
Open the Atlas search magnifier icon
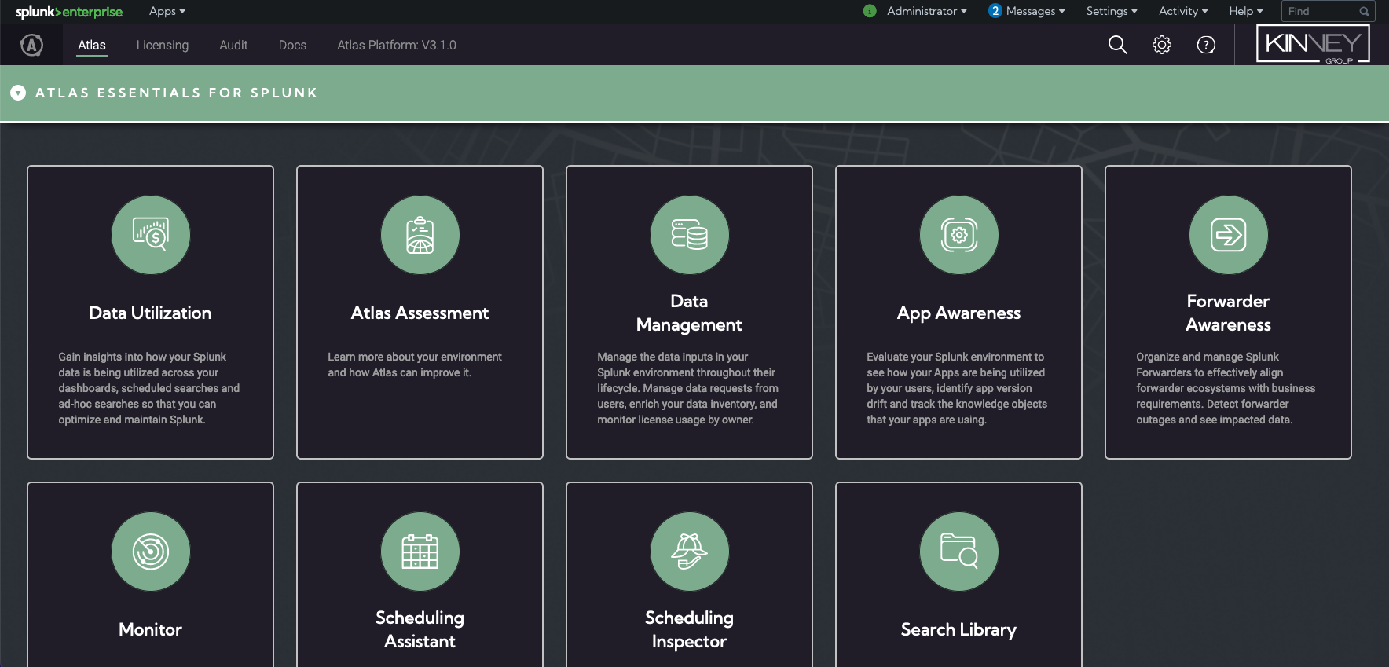click(1117, 45)
